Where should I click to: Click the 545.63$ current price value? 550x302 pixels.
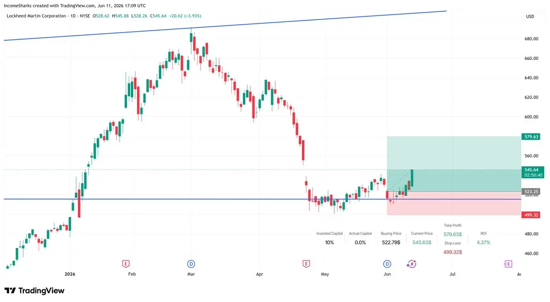(422, 242)
